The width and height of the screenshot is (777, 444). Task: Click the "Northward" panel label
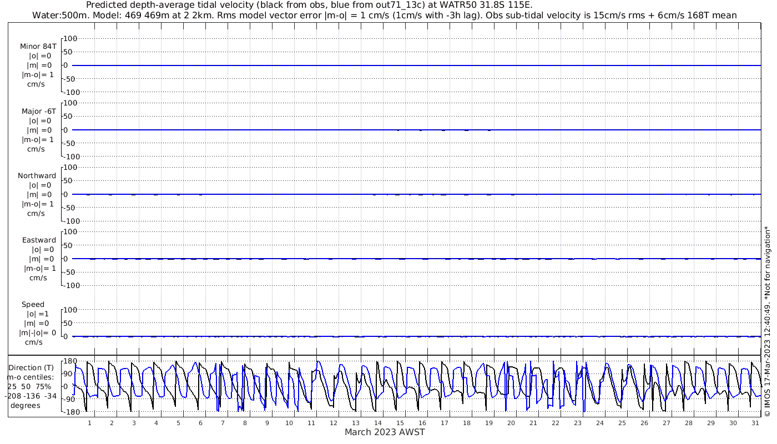click(37, 175)
